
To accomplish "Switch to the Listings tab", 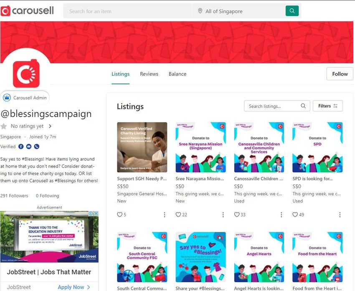I will (120, 74).
